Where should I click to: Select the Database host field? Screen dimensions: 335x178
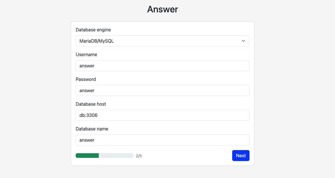pyautogui.click(x=162, y=115)
